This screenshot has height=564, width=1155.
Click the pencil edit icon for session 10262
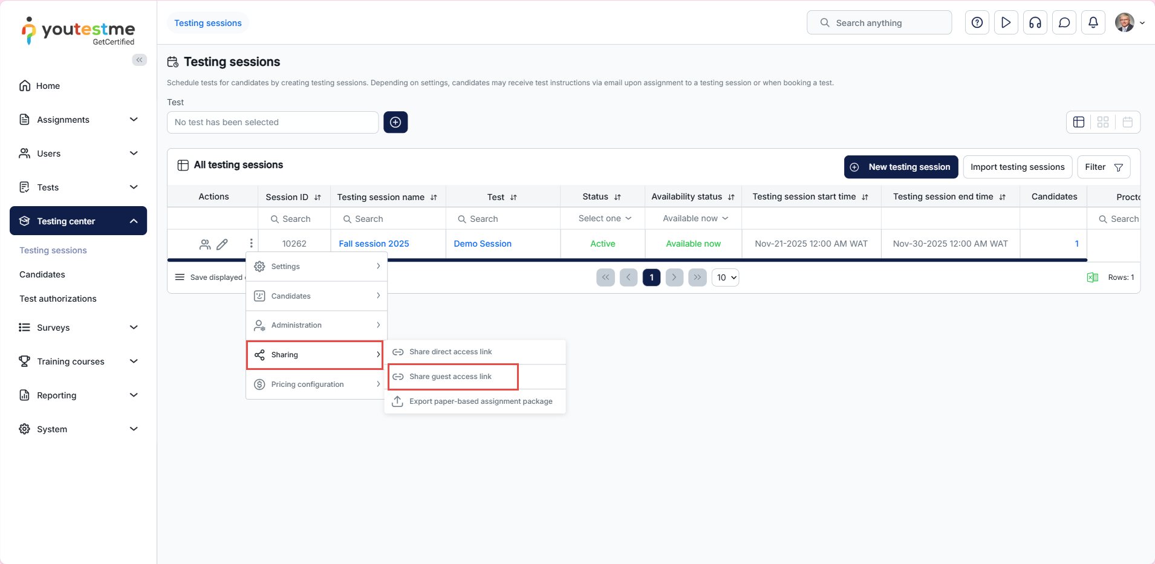222,244
